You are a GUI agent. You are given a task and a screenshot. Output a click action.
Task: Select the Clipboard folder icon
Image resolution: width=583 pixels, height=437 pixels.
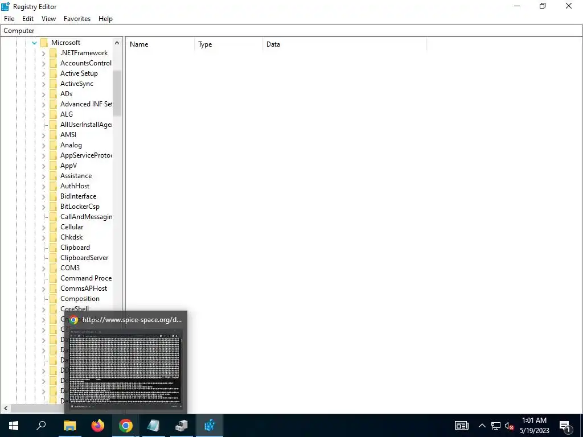[x=54, y=247]
